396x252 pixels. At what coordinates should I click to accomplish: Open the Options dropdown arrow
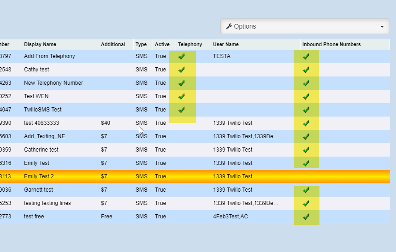(382, 27)
